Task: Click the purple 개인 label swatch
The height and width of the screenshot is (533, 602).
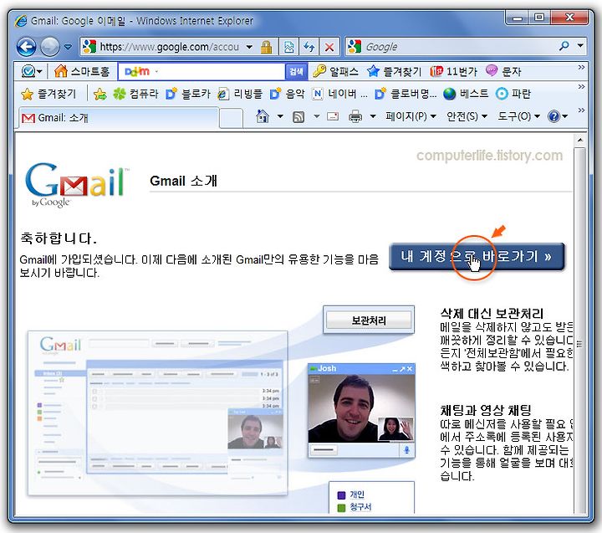Action: pyautogui.click(x=341, y=495)
